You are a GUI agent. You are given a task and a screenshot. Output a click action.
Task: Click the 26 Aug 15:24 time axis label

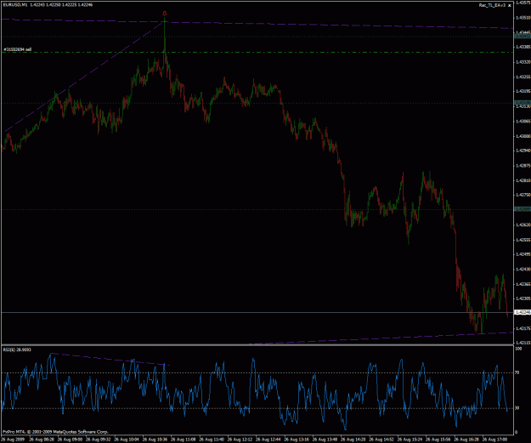coord(410,440)
